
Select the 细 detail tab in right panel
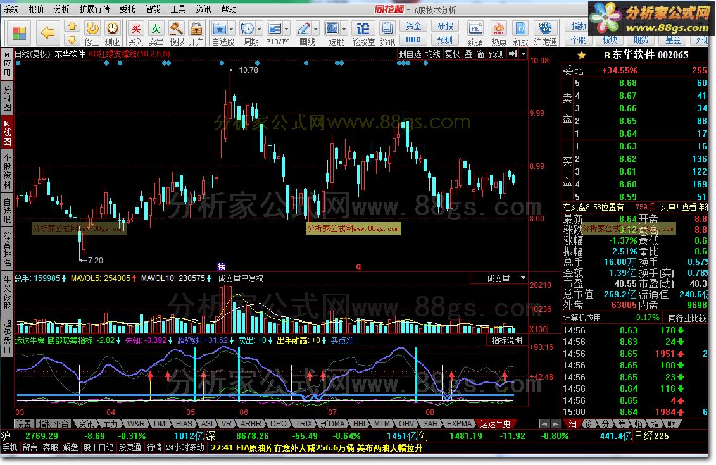[572, 424]
